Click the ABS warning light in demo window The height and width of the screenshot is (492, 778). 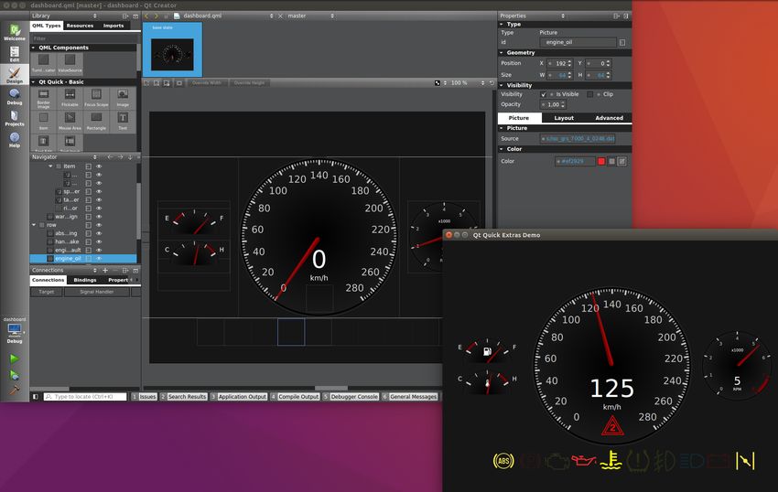[x=503, y=461]
